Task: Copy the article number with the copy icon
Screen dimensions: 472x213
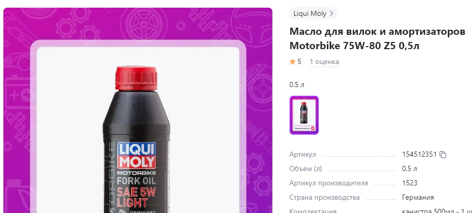Action: (x=443, y=155)
